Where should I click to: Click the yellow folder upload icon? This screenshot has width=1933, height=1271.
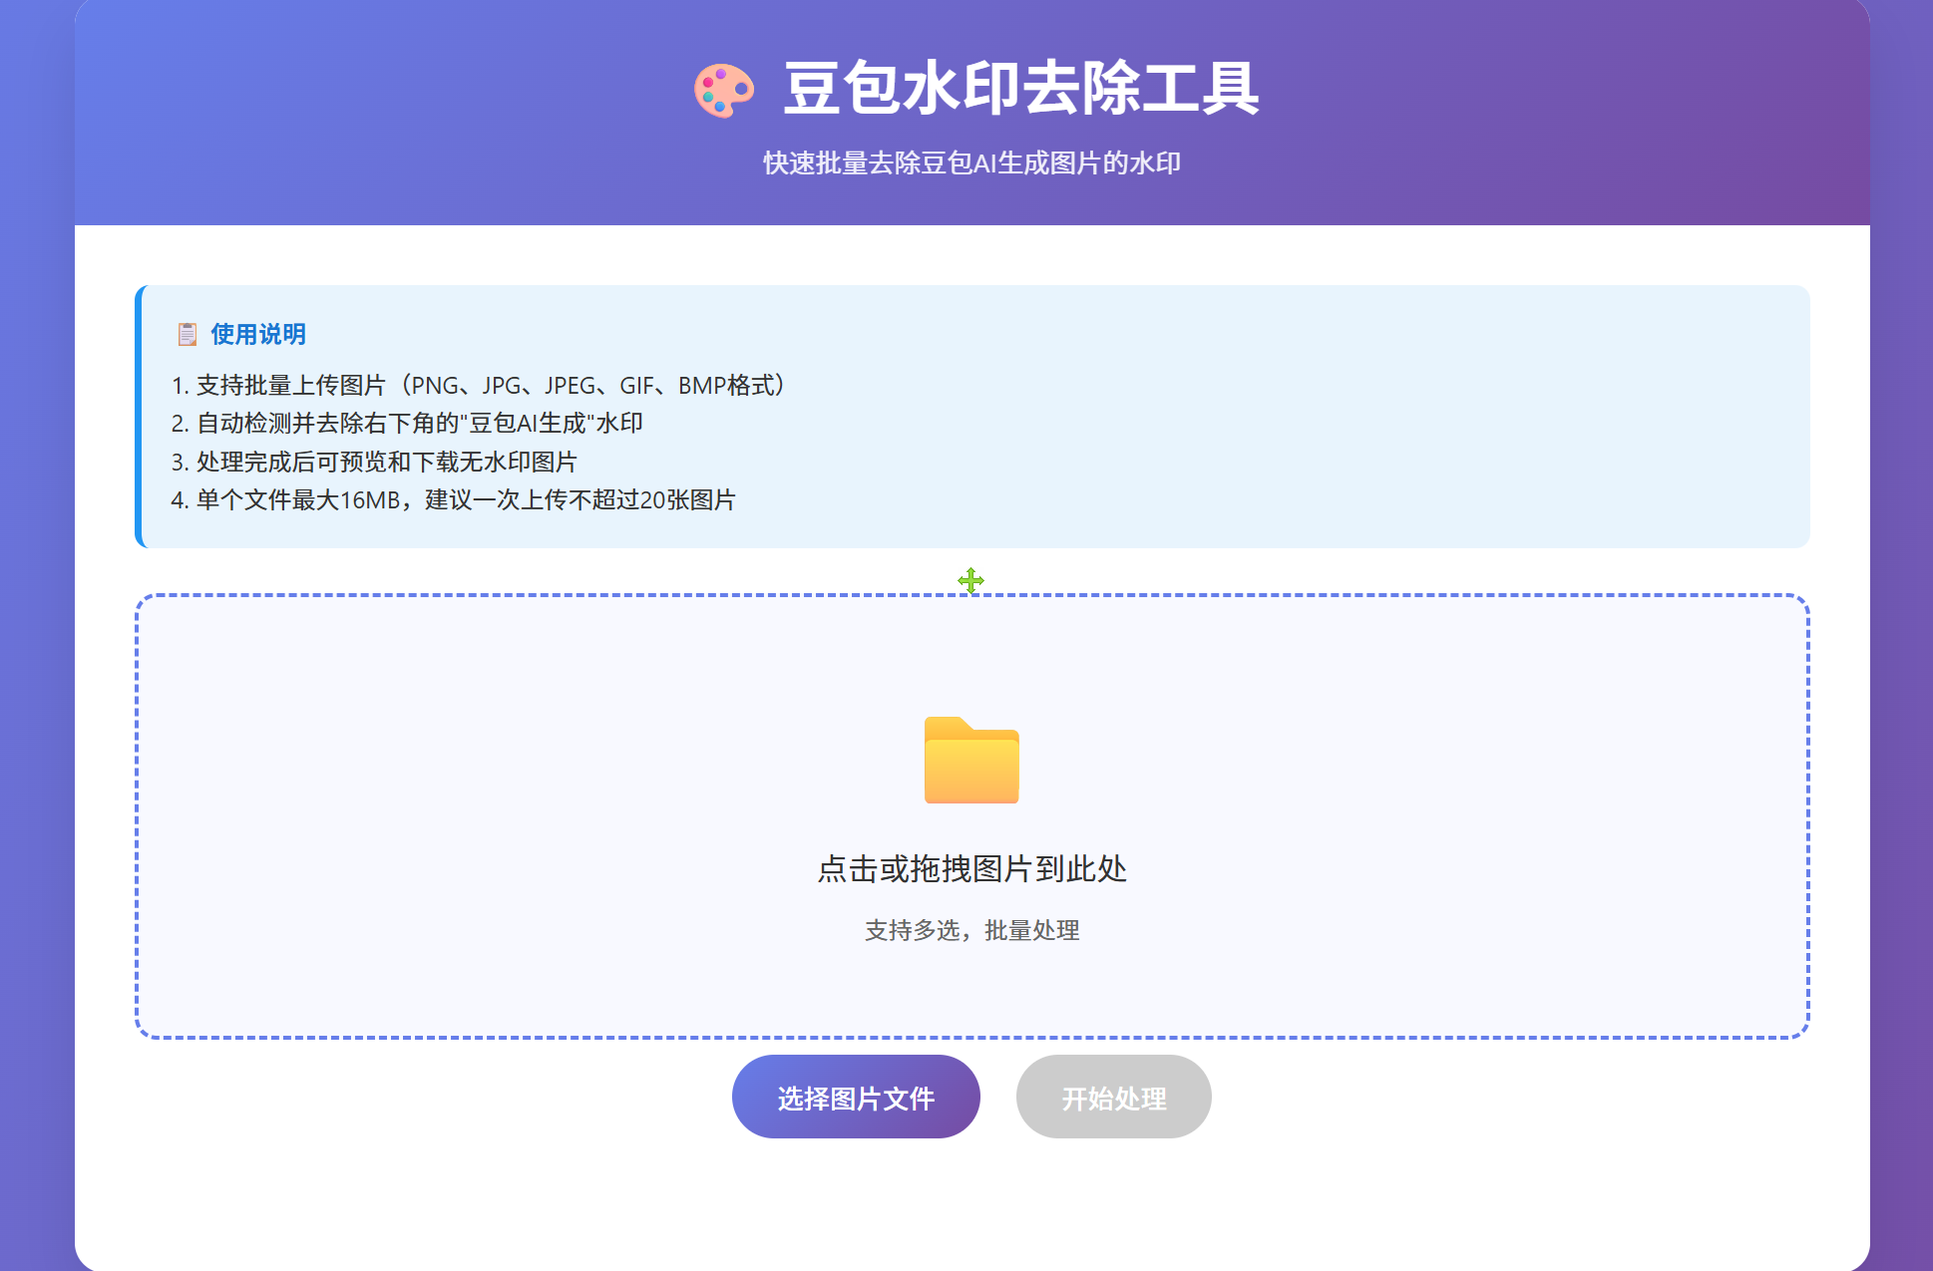pos(971,760)
